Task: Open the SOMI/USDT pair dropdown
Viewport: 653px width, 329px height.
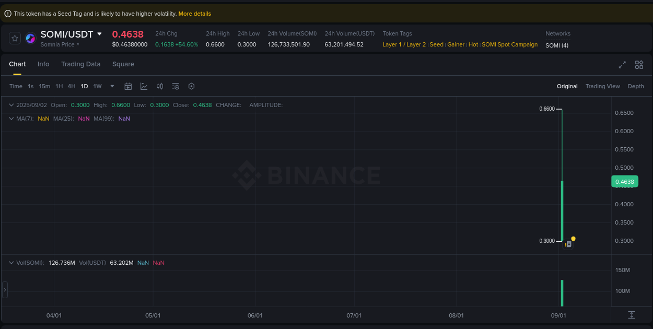Action: (100, 34)
